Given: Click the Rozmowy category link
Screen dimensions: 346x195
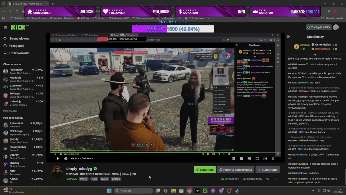Looking at the screenshot, I should (x=71, y=179).
